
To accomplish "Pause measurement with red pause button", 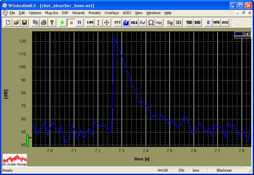I will (x=71, y=23).
